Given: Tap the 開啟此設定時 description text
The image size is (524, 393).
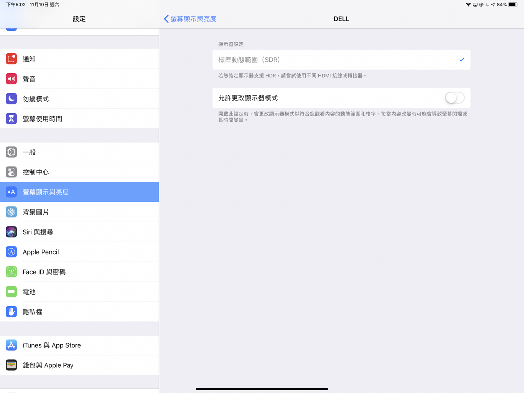Looking at the screenshot, I should coord(343,117).
